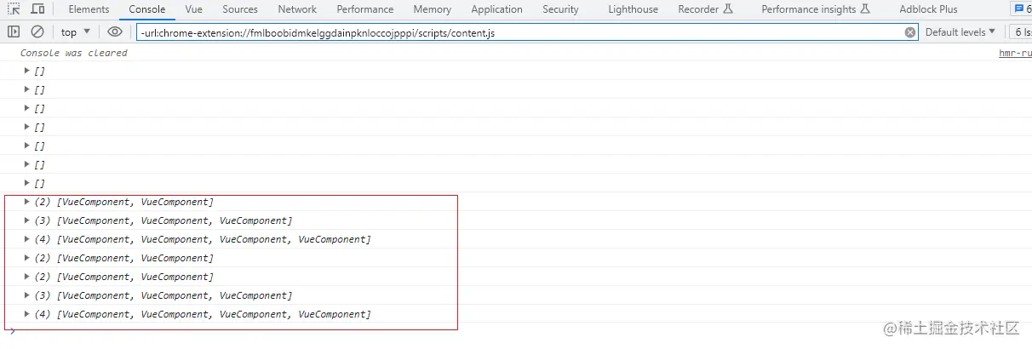The height and width of the screenshot is (349, 1032).
Task: Clear the filter text with the x icon
Action: coord(910,32)
